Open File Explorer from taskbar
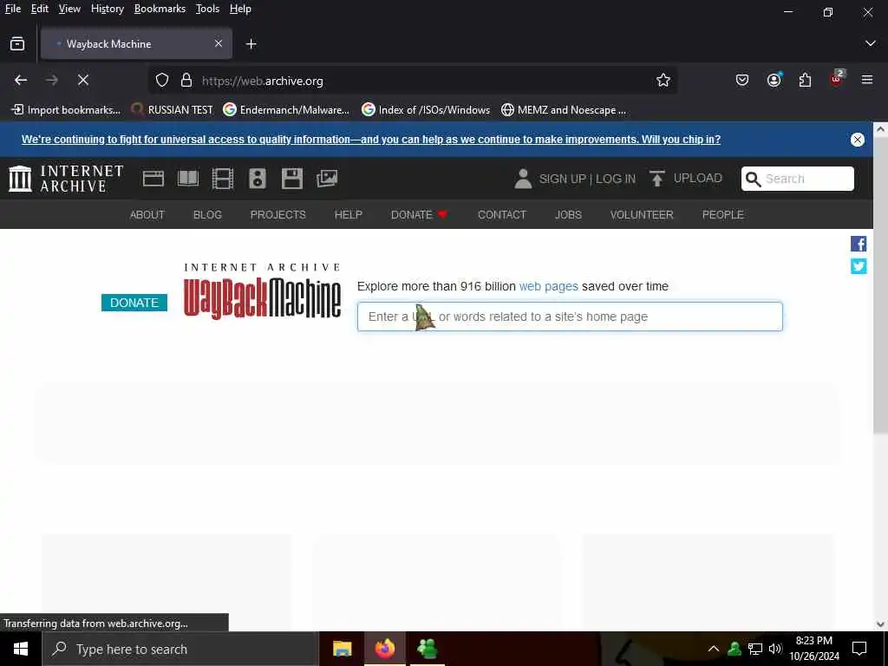The image size is (888, 666). pyautogui.click(x=342, y=649)
